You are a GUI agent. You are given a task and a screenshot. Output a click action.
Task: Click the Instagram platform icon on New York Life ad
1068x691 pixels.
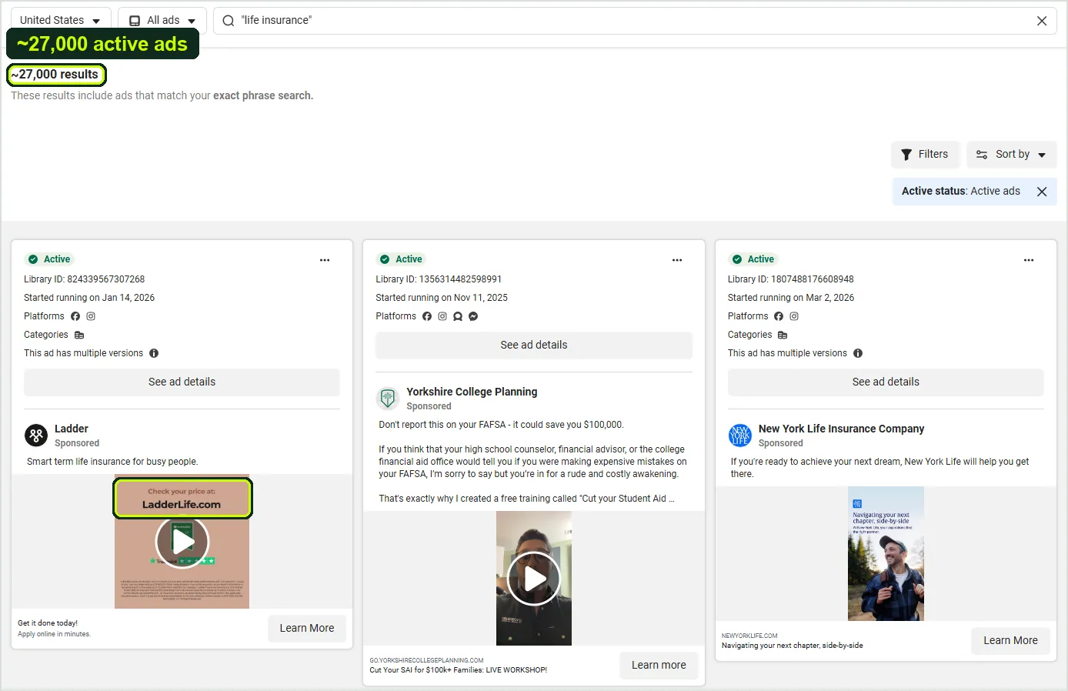click(794, 316)
